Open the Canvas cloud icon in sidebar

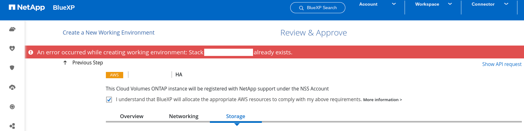pyautogui.click(x=12, y=29)
